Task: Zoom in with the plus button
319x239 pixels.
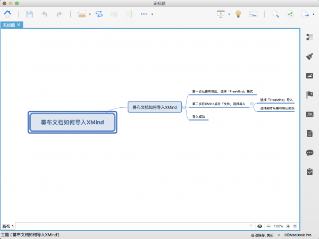Action: coord(288,226)
